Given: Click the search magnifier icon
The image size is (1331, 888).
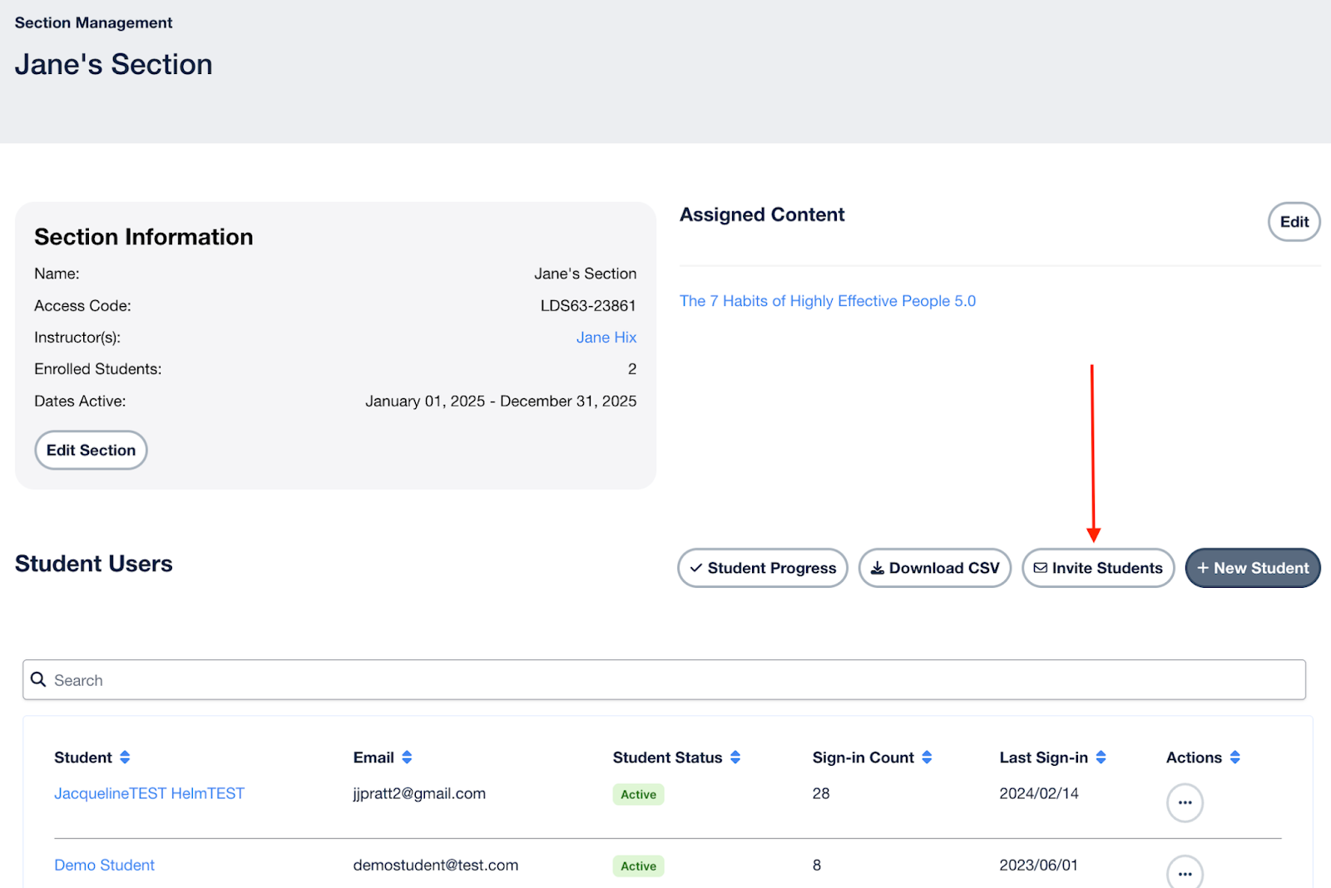Looking at the screenshot, I should tap(38, 680).
